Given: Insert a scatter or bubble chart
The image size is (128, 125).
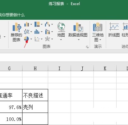Looking at the screenshot, I should (x=37, y=39).
